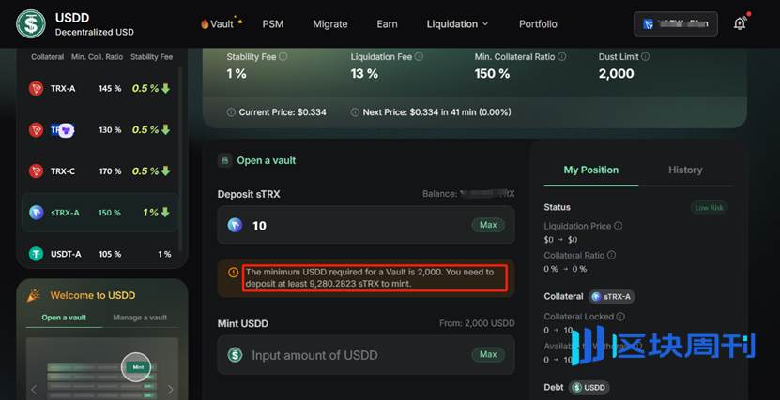The image size is (780, 400).
Task: Show Collateral Locked info icon
Action: click(620, 316)
